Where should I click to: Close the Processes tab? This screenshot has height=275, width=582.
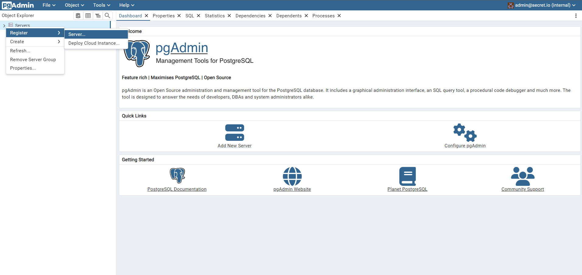coord(339,16)
